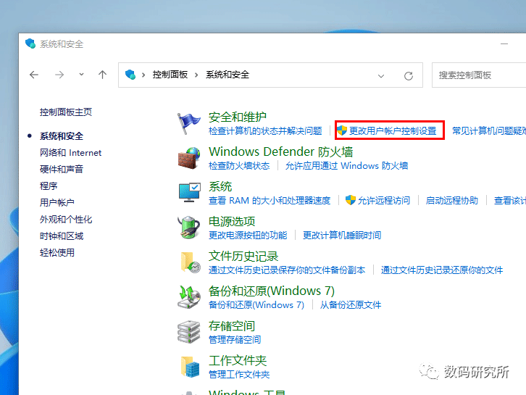Image resolution: width=526 pixels, height=395 pixels.
Task: Select 系统和安全 in the breadcrumb
Action: coord(227,75)
